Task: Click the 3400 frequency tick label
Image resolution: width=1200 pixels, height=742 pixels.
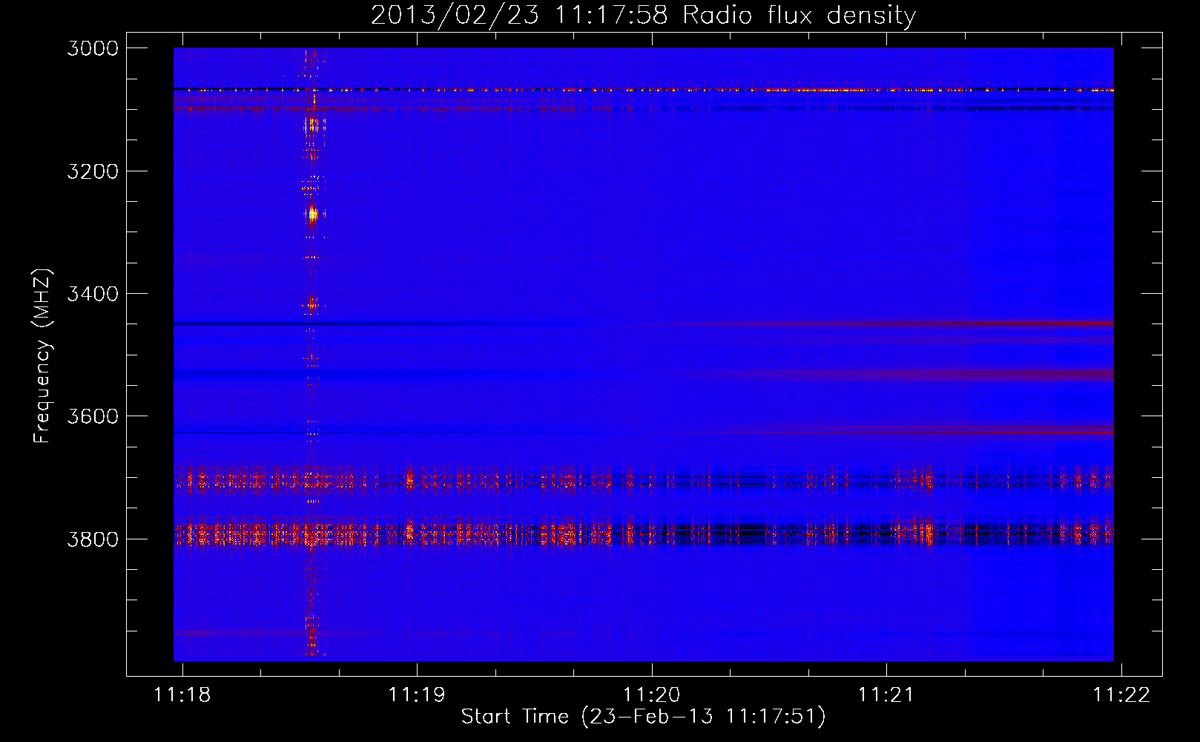Action: (x=93, y=294)
